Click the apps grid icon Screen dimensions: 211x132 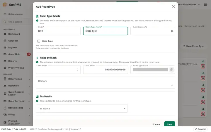pyautogui.click(x=205, y=5)
